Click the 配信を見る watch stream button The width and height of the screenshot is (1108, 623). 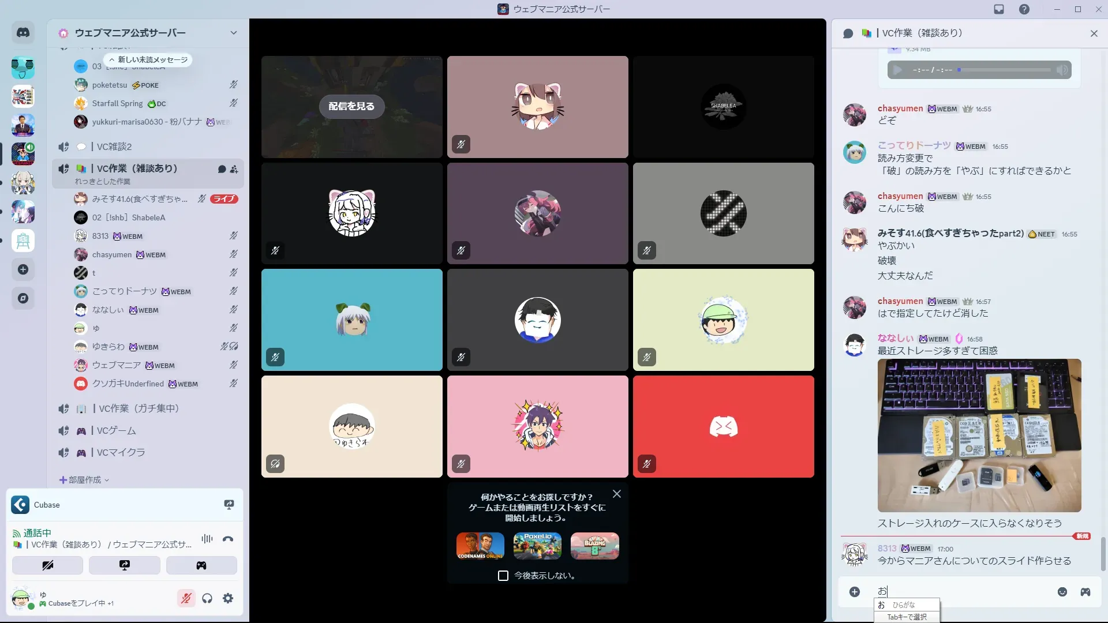(x=351, y=107)
